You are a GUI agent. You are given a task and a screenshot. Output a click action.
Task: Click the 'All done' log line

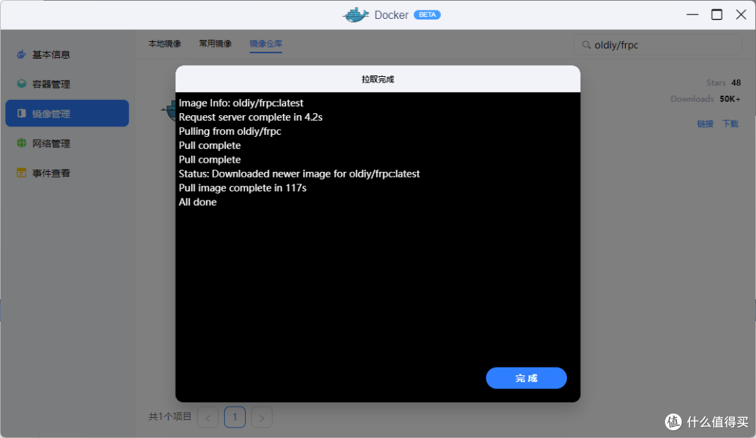[197, 202]
